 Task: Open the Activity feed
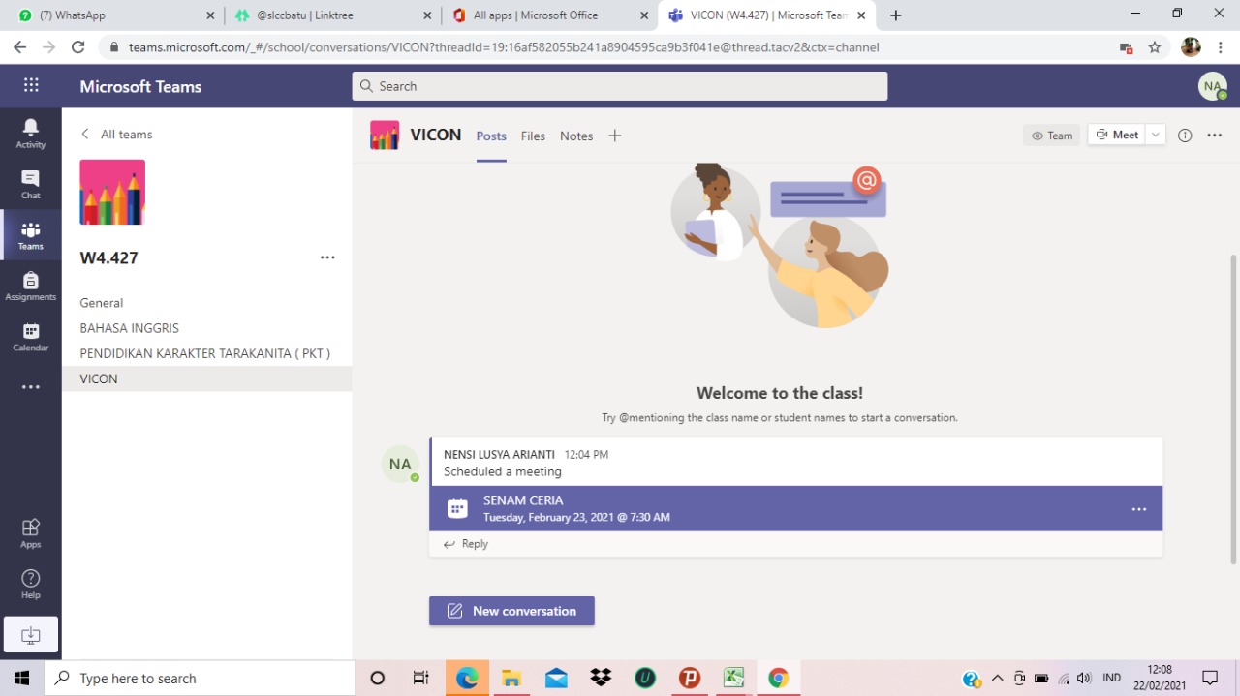31,134
